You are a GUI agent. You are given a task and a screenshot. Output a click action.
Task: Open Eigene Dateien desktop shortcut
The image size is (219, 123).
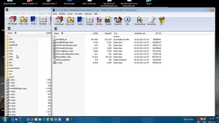pos(10,2)
